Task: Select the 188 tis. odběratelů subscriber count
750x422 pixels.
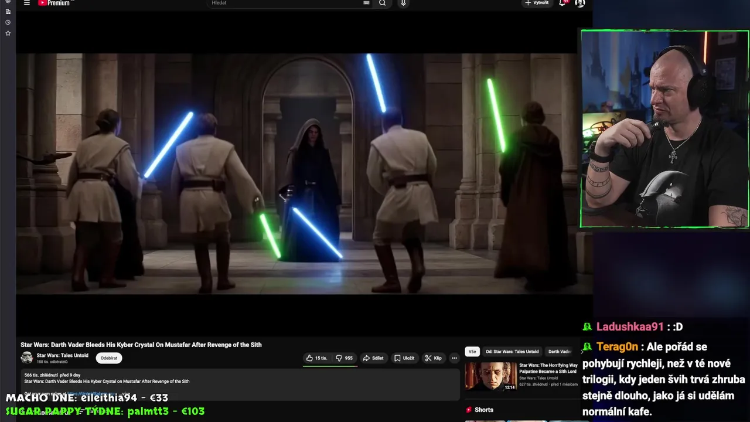Action: pos(52,362)
